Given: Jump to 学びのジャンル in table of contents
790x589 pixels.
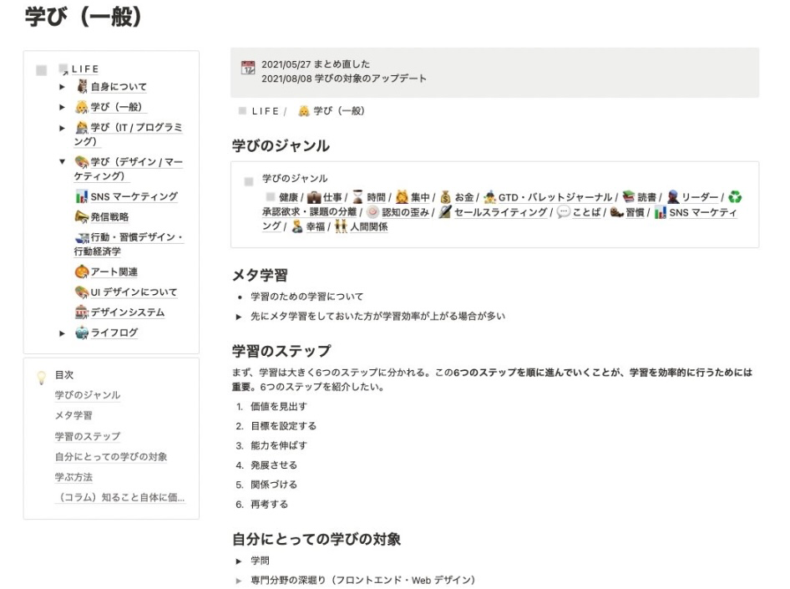Looking at the screenshot, I should click(x=88, y=395).
